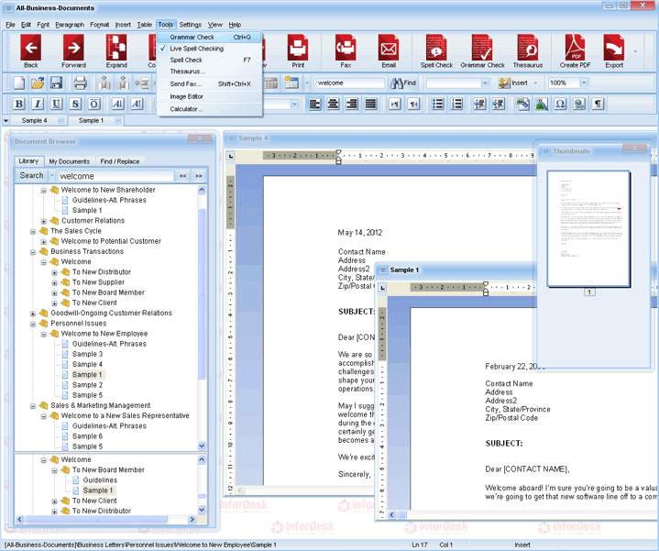The width and height of the screenshot is (659, 551).
Task: Select Sample 3 under Welcome to New Employee
Action: (87, 354)
